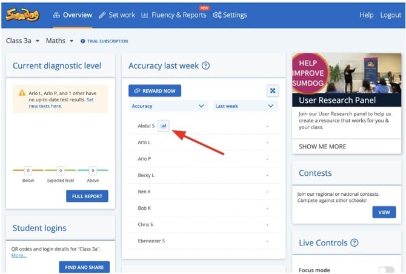Click the Above level count marker
Viewport: 406px width, 274px height.
93,170
